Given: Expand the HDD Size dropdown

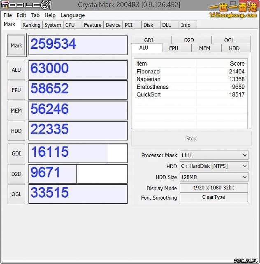Looking at the screenshot, I should (x=214, y=177).
